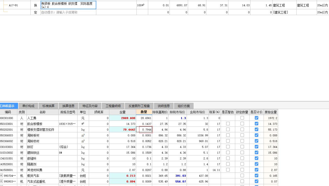Select the 组价方案 tab
The height and width of the screenshot is (186, 329).
click(x=184, y=106)
